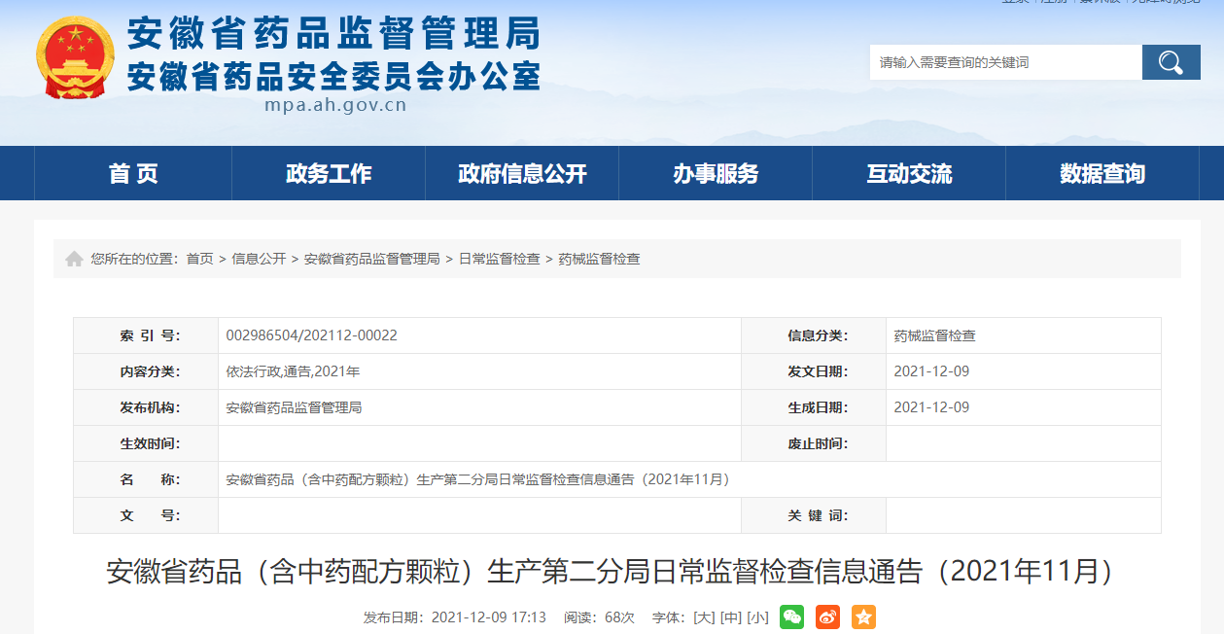
Task: Click the site title 安徽省药品监督管理局 header
Action: [333, 35]
